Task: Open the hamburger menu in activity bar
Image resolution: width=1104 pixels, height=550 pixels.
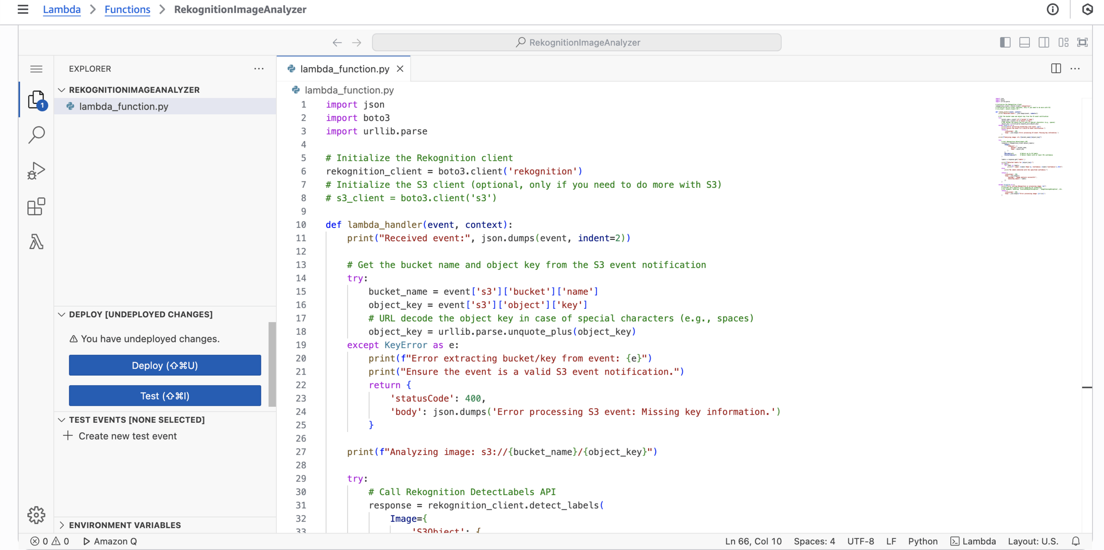Action: pos(36,69)
